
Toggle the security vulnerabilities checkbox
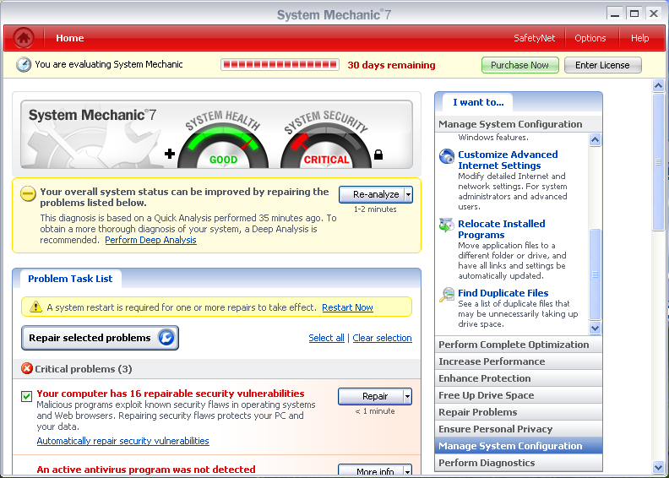tap(26, 397)
